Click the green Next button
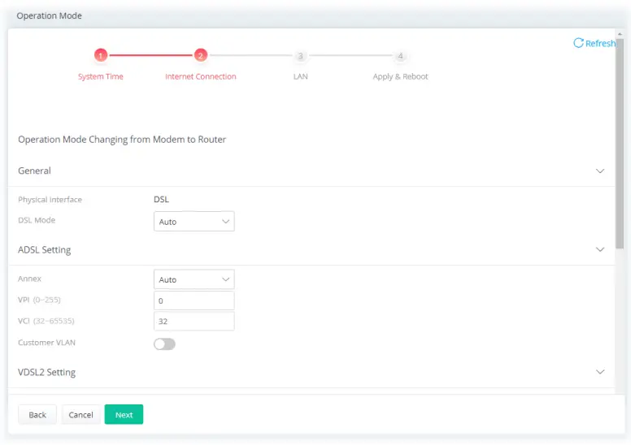631x445 pixels. 124,414
